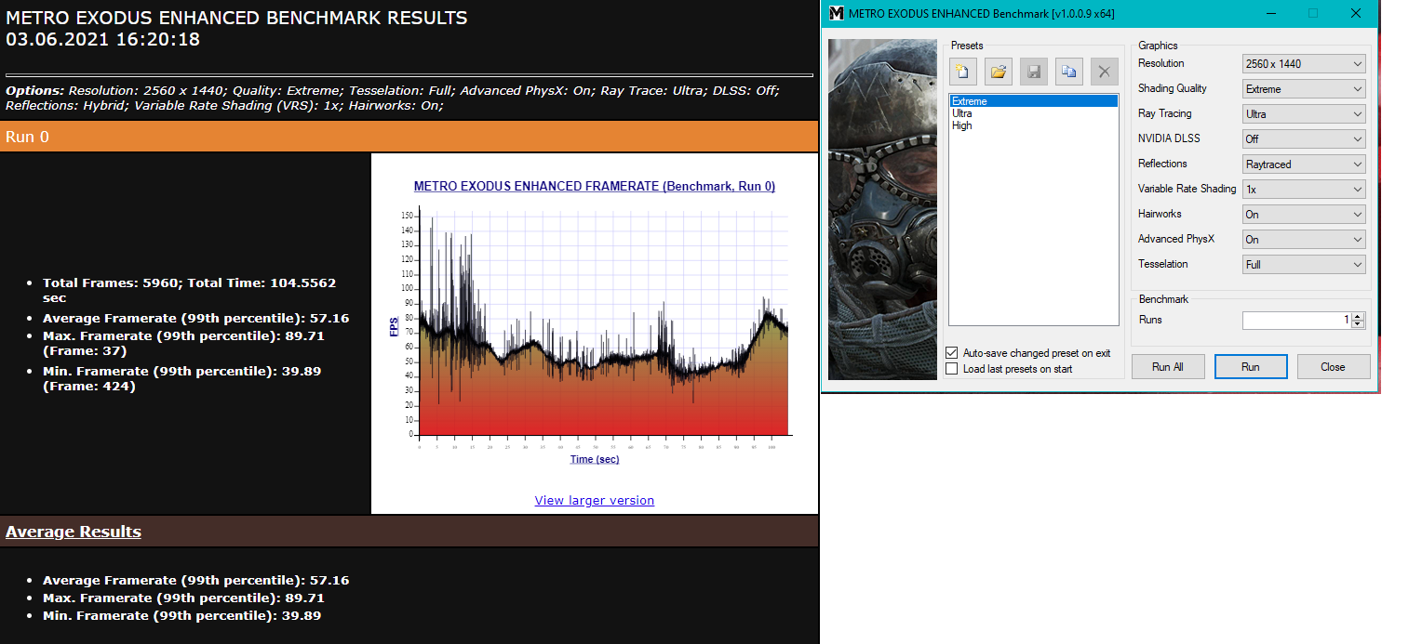Image resolution: width=1422 pixels, height=644 pixels.
Task: Open a preset using the folder icon
Action: point(999,71)
